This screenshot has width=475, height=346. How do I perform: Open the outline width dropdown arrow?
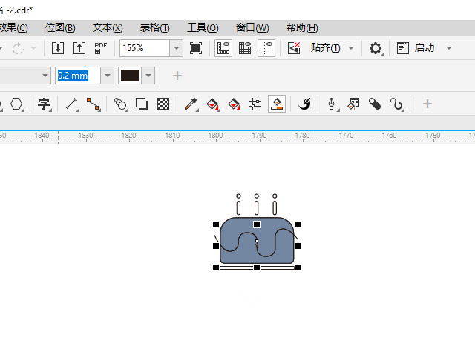107,76
